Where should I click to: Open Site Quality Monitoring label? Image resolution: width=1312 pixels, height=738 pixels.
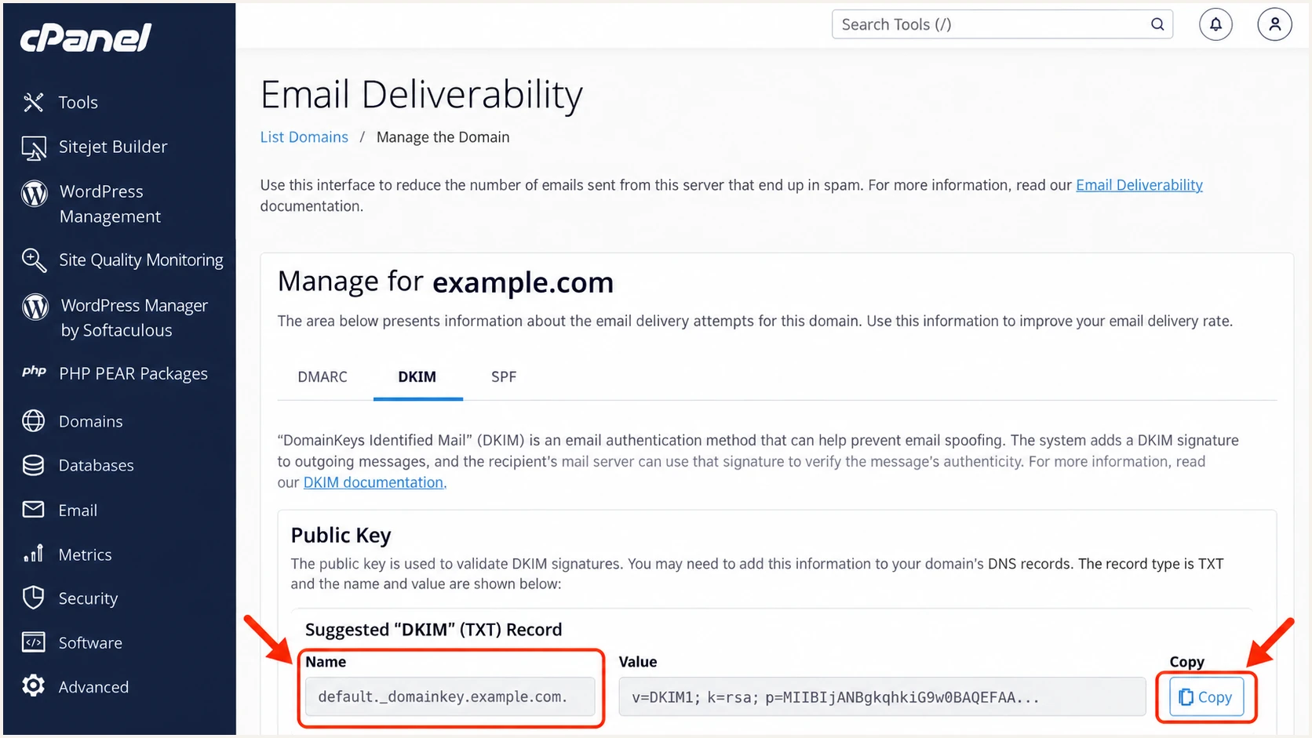pyautogui.click(x=141, y=260)
